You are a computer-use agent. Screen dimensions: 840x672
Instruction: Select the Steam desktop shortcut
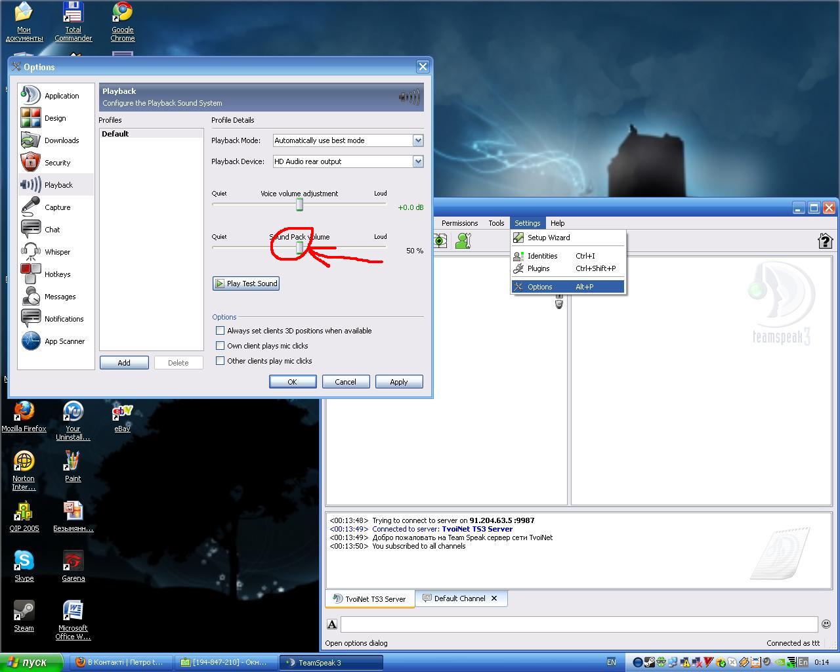(x=24, y=617)
